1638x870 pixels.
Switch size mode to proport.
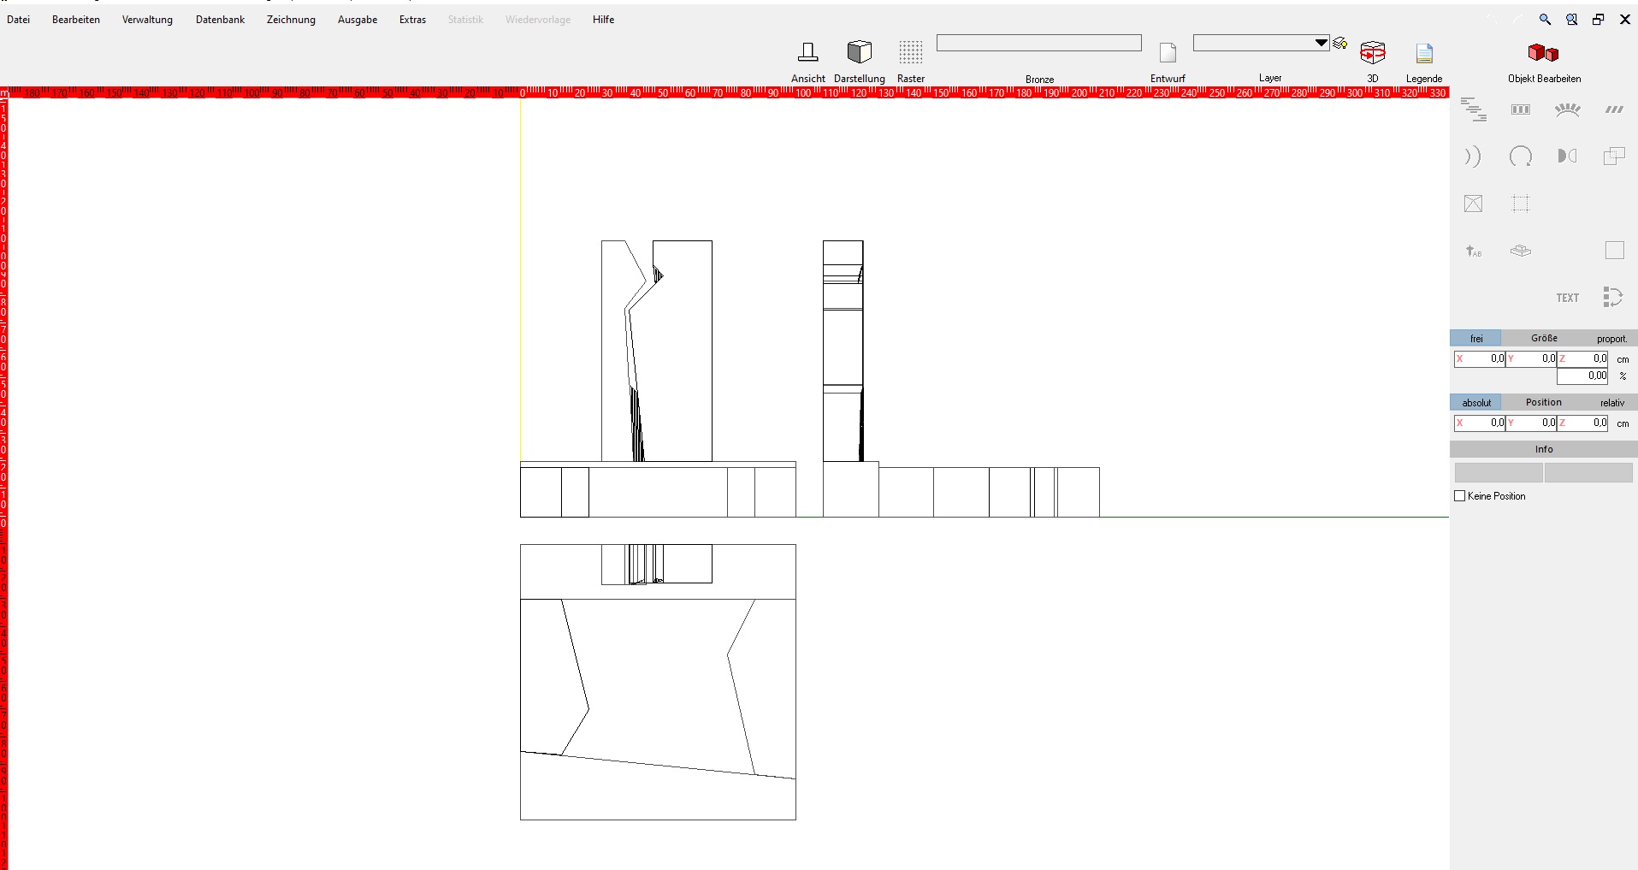pos(1611,339)
